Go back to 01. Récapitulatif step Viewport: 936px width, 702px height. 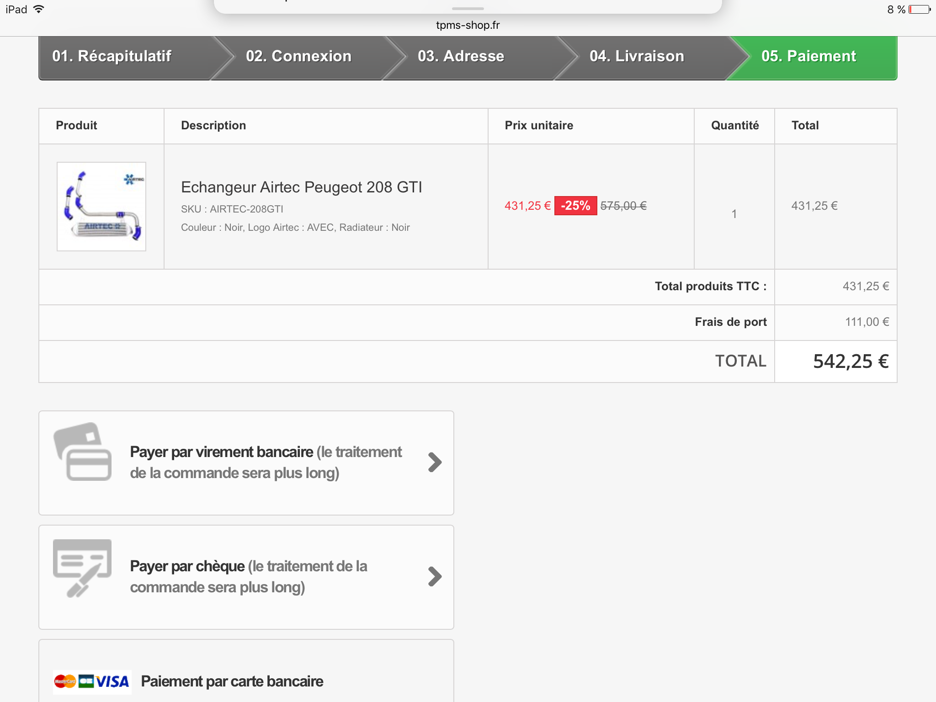coord(112,56)
